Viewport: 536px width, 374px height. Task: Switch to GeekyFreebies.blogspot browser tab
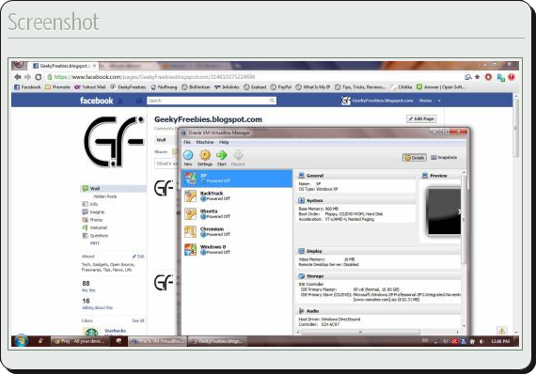coord(64,66)
